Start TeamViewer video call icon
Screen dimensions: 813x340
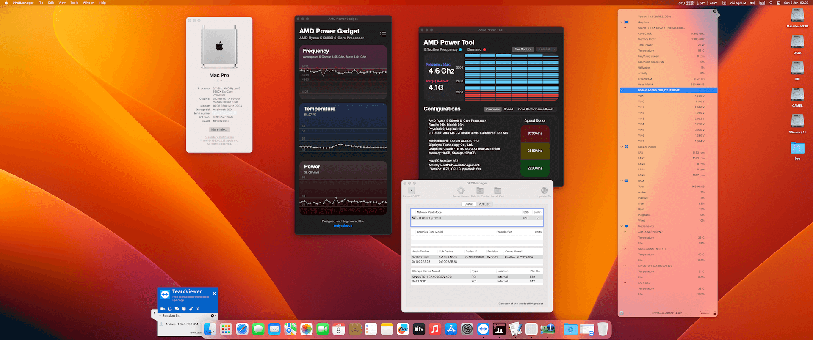coord(163,309)
